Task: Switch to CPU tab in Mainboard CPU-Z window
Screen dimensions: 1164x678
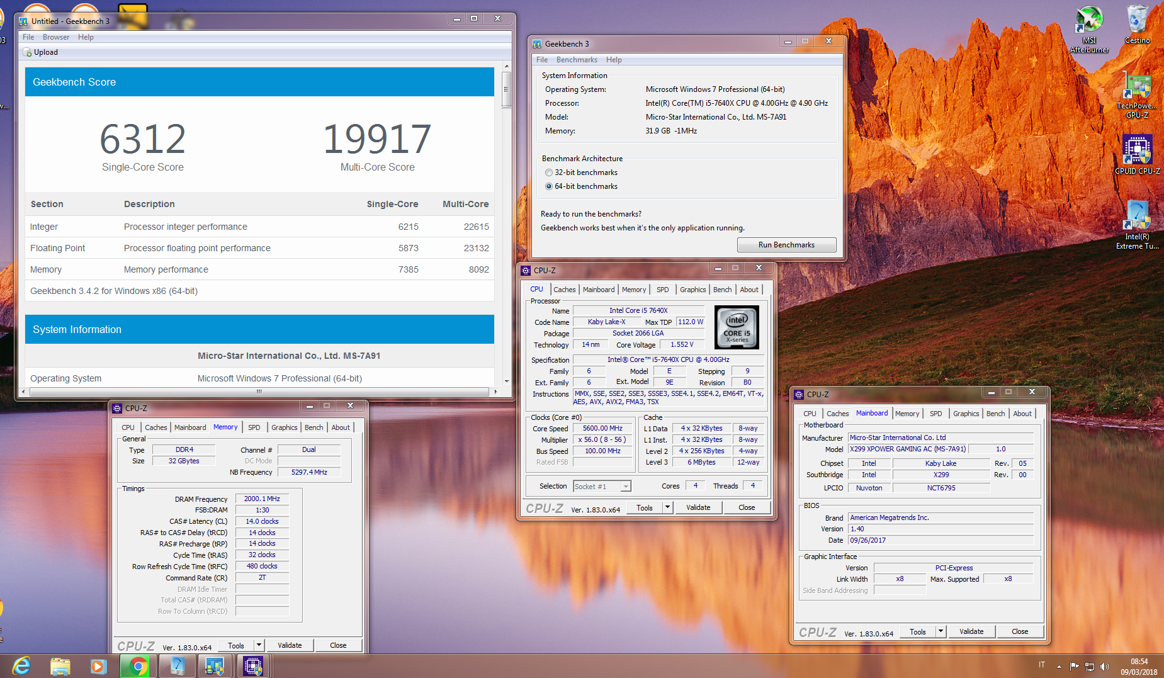Action: click(x=810, y=414)
